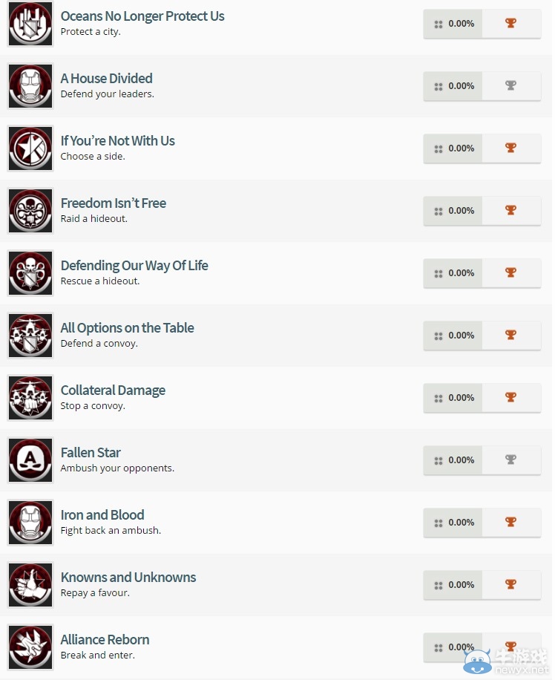The image size is (555, 680).
Task: Click the thumbs-up icon for Knowns and Unknowns
Action: tap(30, 585)
